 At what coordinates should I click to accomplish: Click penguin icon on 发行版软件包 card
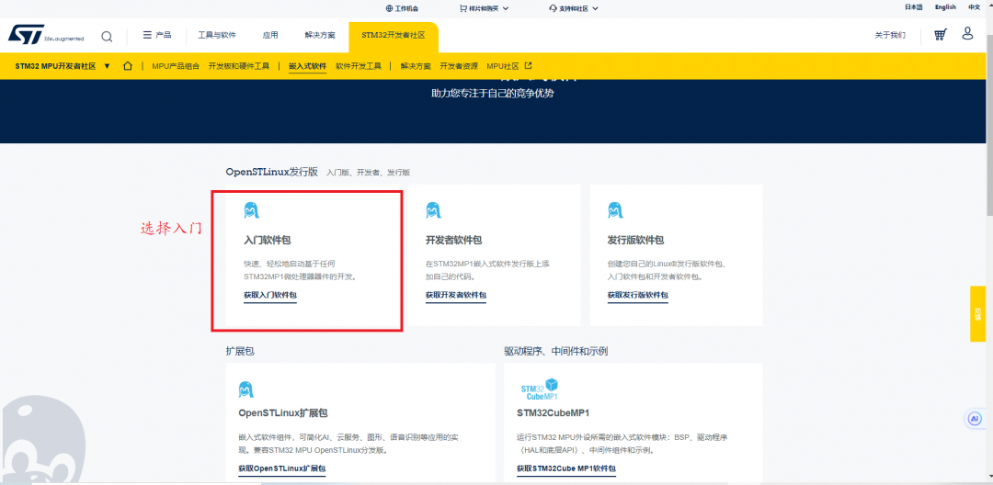click(615, 210)
